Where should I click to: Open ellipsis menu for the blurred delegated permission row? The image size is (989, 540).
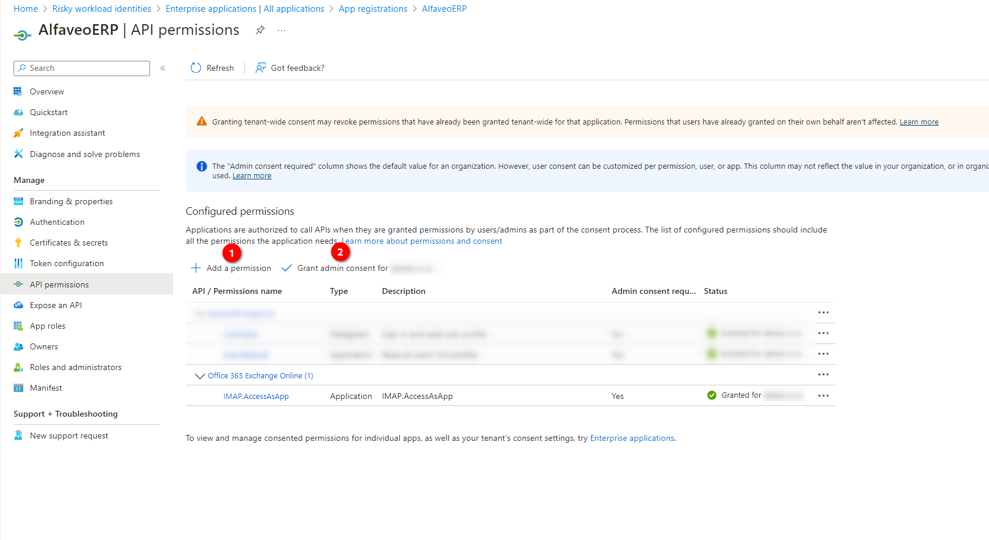click(824, 333)
